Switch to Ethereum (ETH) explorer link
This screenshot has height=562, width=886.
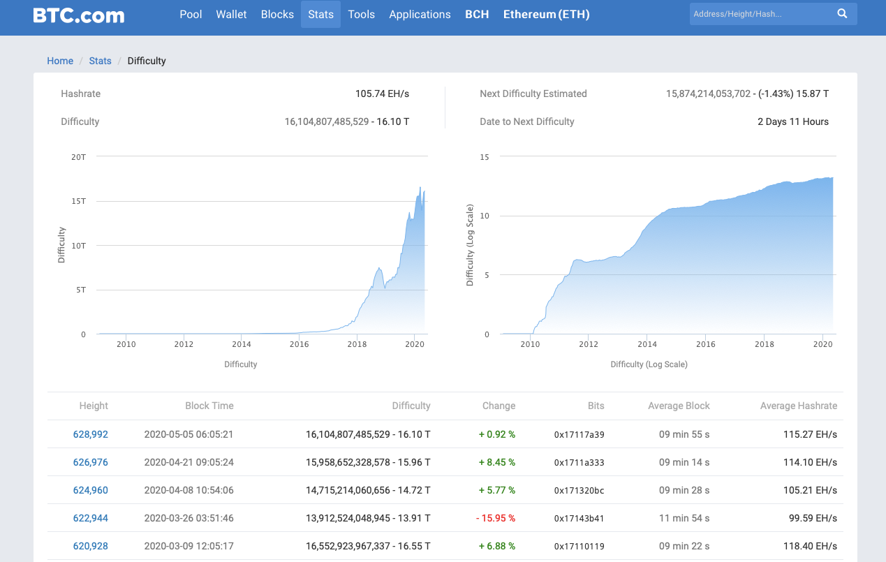point(546,14)
